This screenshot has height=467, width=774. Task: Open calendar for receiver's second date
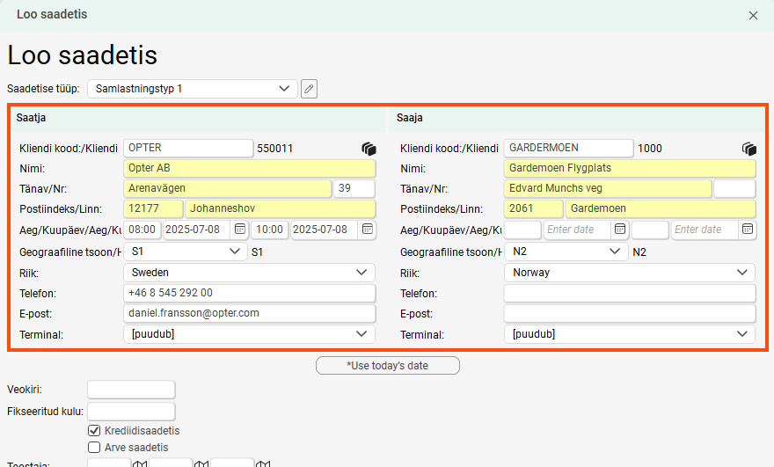[x=747, y=230]
